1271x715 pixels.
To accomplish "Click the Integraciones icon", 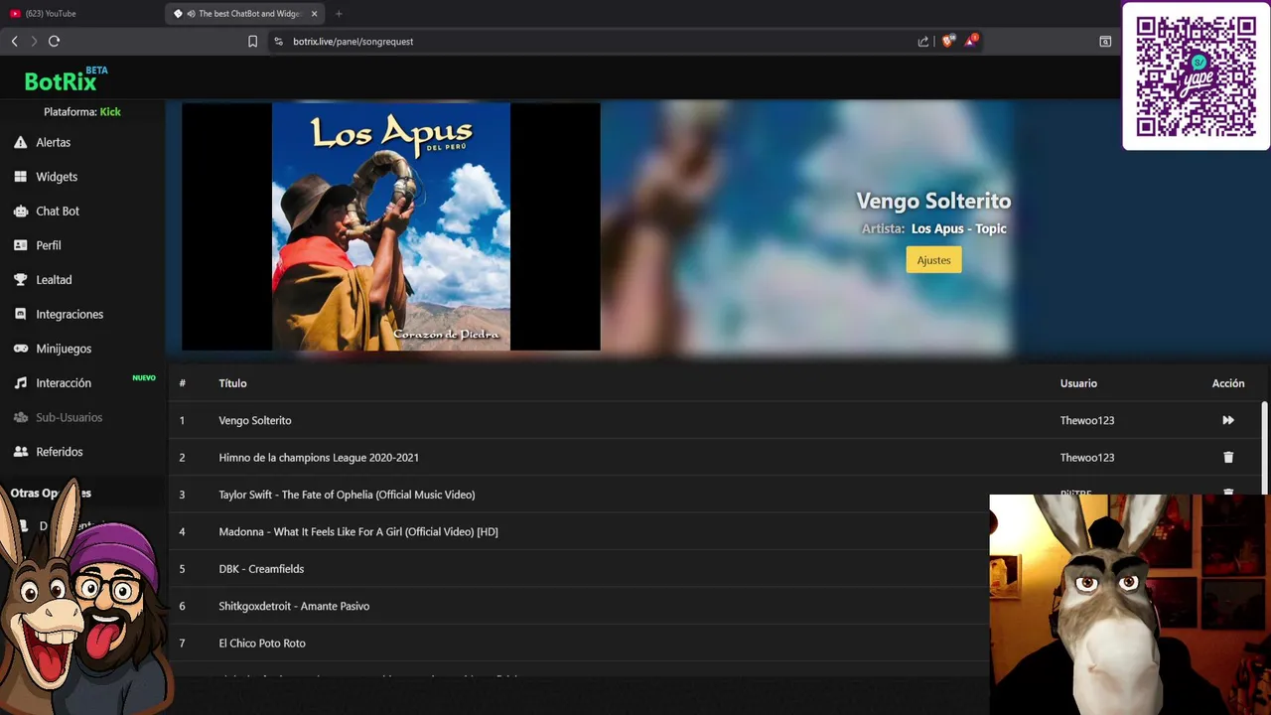I will 20,314.
